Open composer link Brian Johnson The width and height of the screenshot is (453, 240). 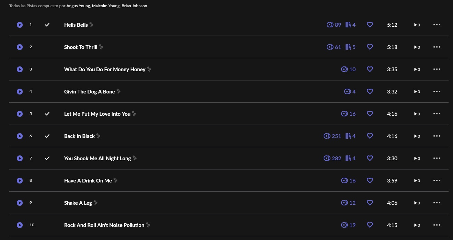134,6
